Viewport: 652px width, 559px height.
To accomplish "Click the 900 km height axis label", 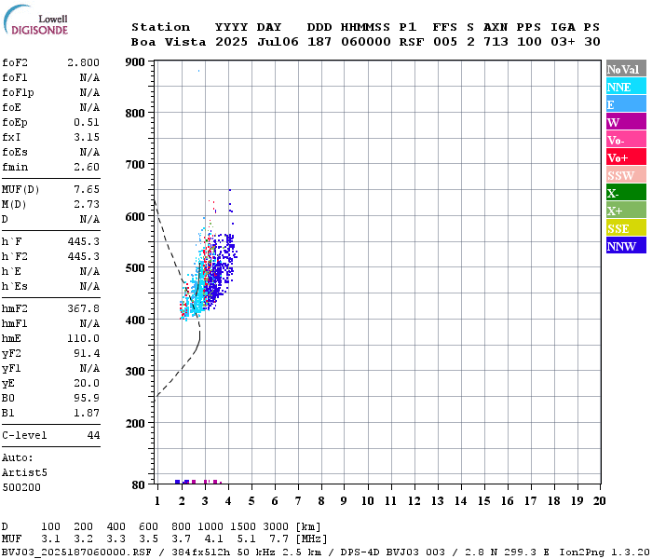I will (135, 62).
